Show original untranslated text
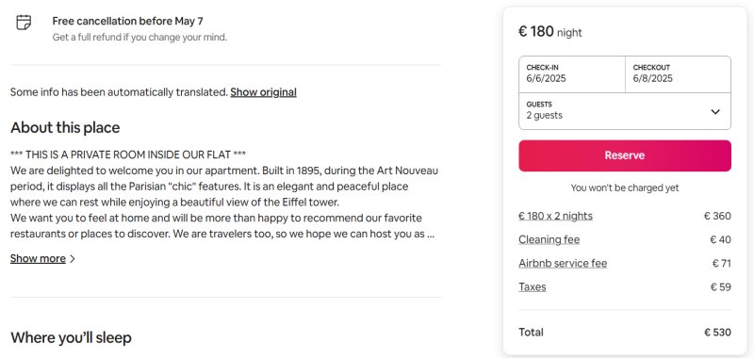Screen dimensions: 754x358 point(263,92)
